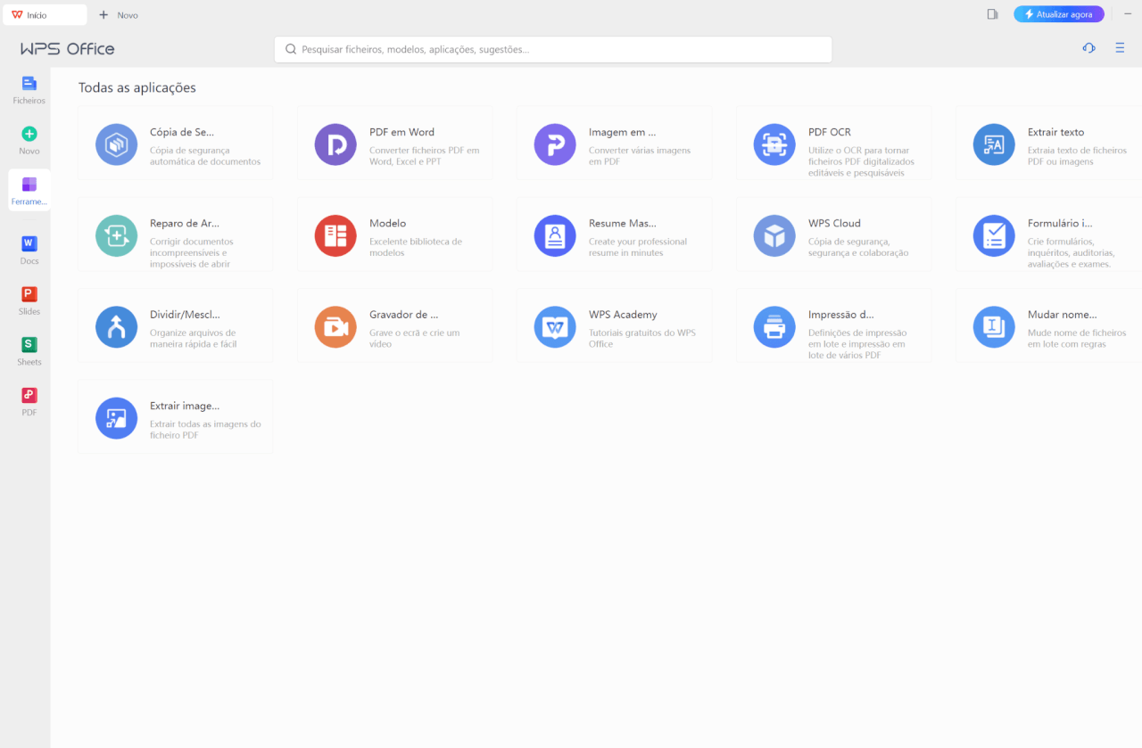Open a new document with + Novo
The height and width of the screenshot is (748, 1142).
pos(117,14)
